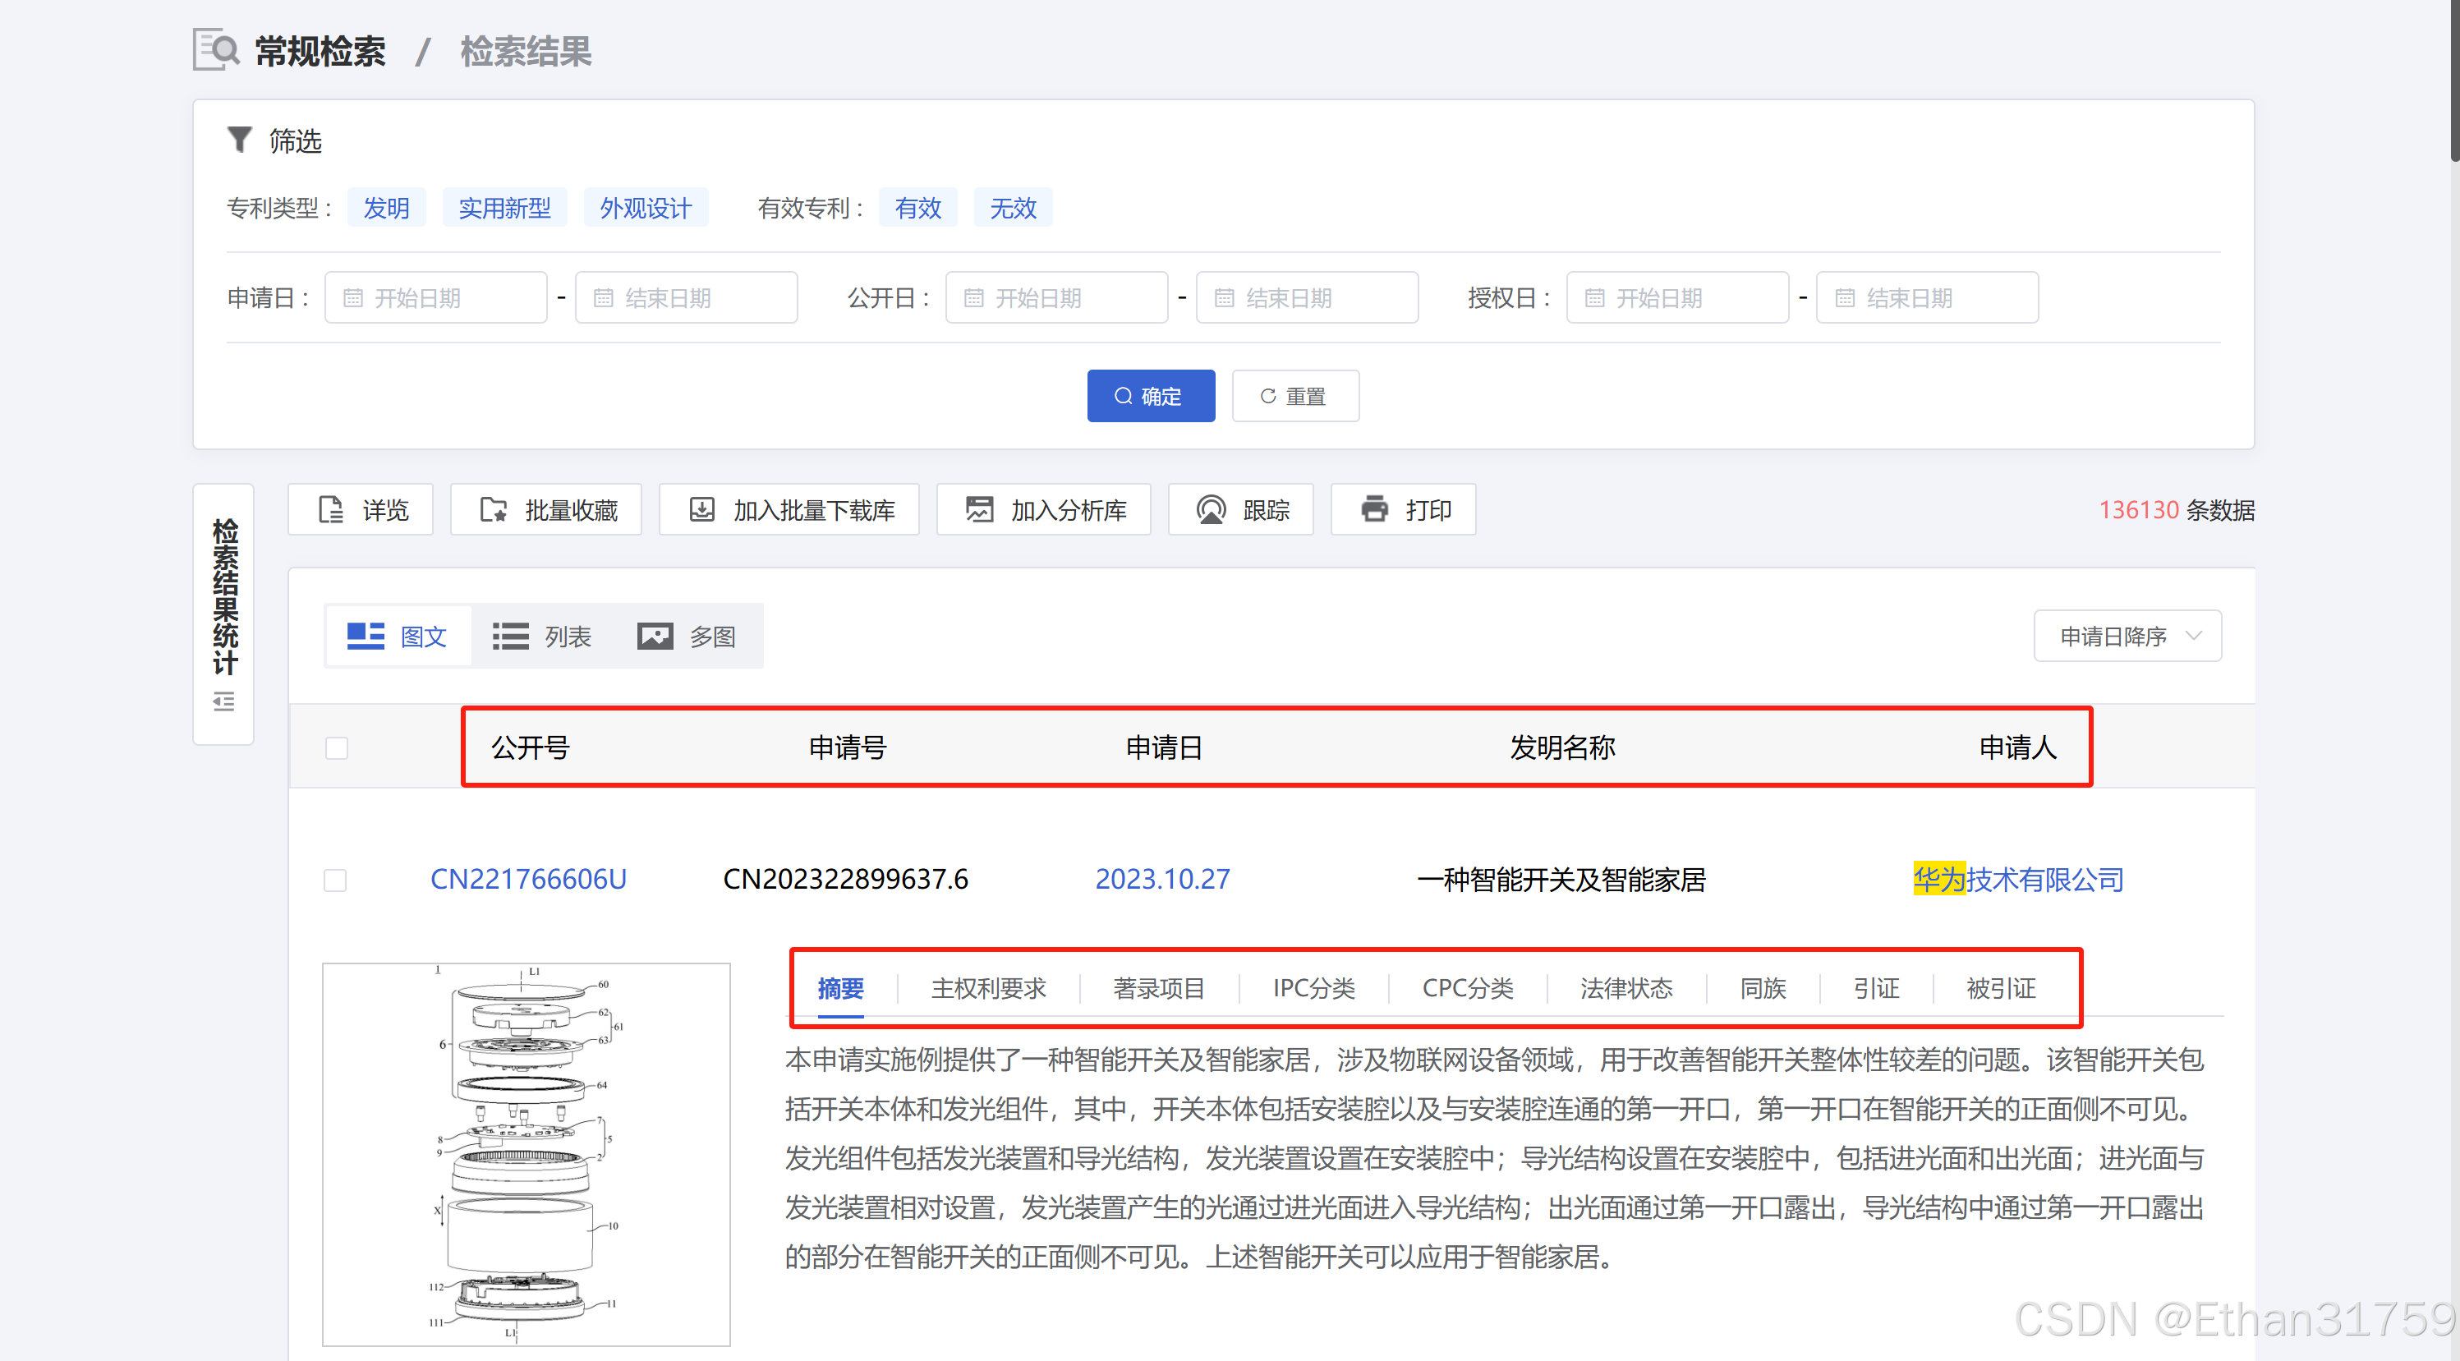Click the 详览 document icon button
The width and height of the screenshot is (2460, 1361).
point(330,510)
